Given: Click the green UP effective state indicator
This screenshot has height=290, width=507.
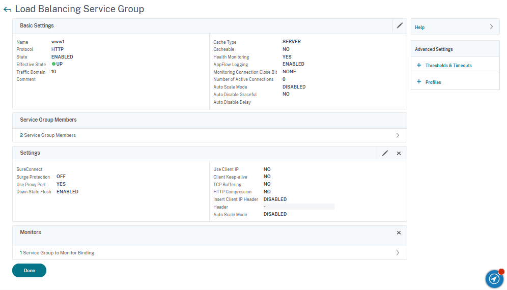Looking at the screenshot, I should coord(53,64).
